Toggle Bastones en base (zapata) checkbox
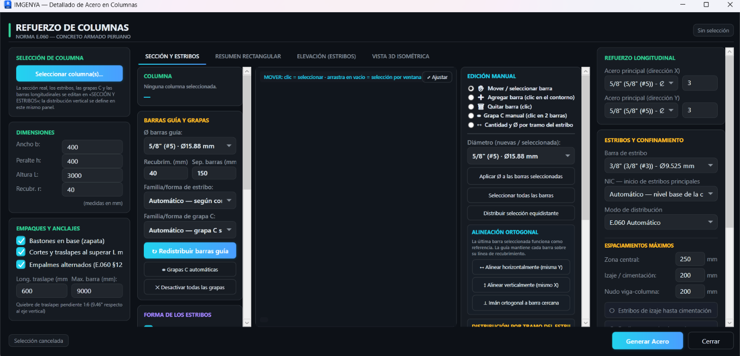 (x=21, y=241)
